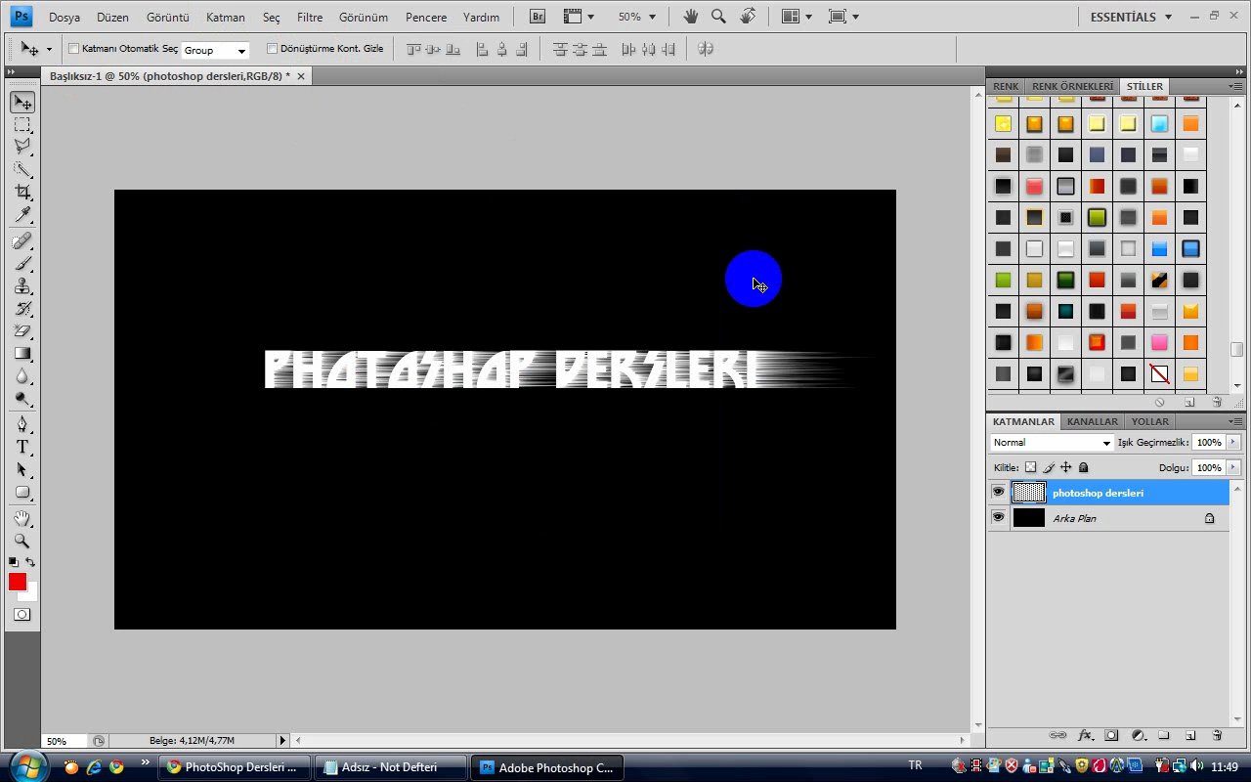Select the Horizontal Type tool
The image size is (1251, 782).
(22, 448)
